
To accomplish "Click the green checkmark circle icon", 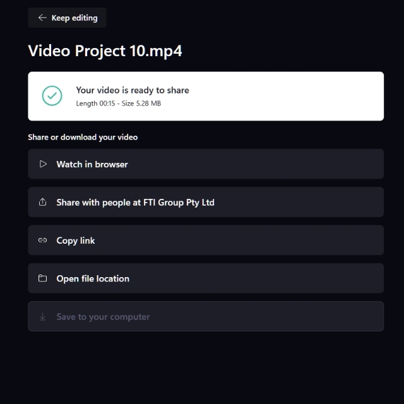I will (52, 96).
